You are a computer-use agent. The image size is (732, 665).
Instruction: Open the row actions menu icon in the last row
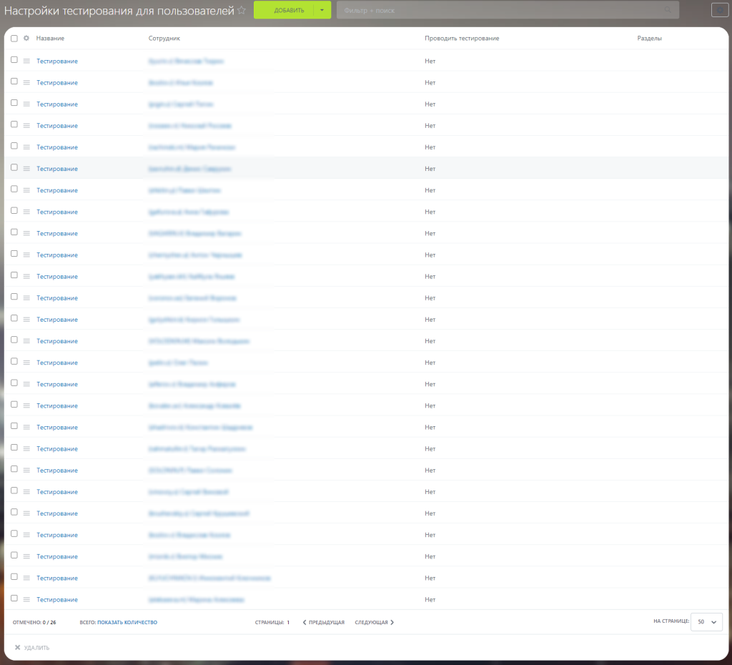26,600
